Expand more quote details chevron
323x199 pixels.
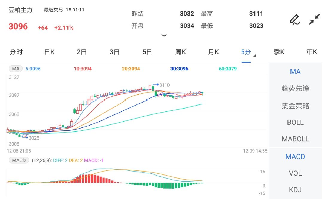pyautogui.click(x=164, y=36)
